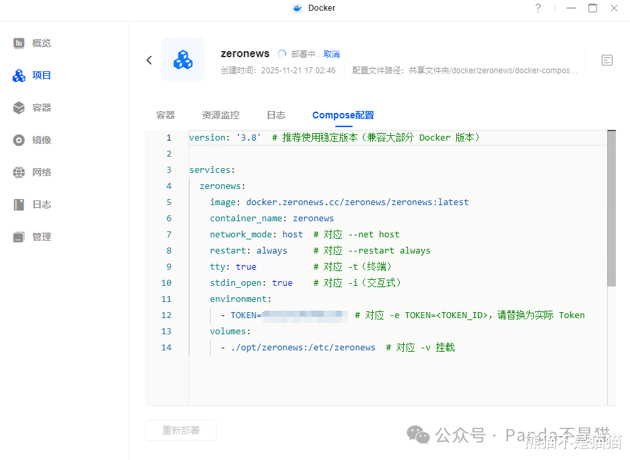Click line 1 version '3.8' text
Image resolution: width=630 pixels, height=460 pixels.
[225, 138]
